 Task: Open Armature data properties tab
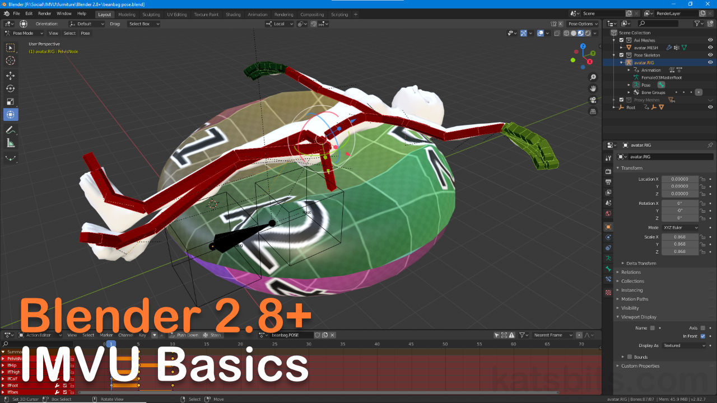608,258
